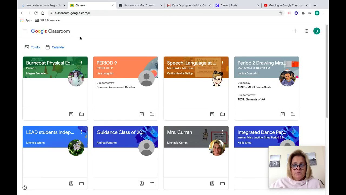Open Drive folder for Speech-Language class
346x195 pixels.
click(222, 114)
